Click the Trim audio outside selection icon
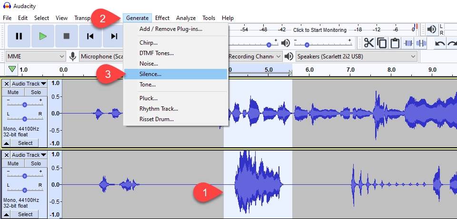 coord(408,43)
